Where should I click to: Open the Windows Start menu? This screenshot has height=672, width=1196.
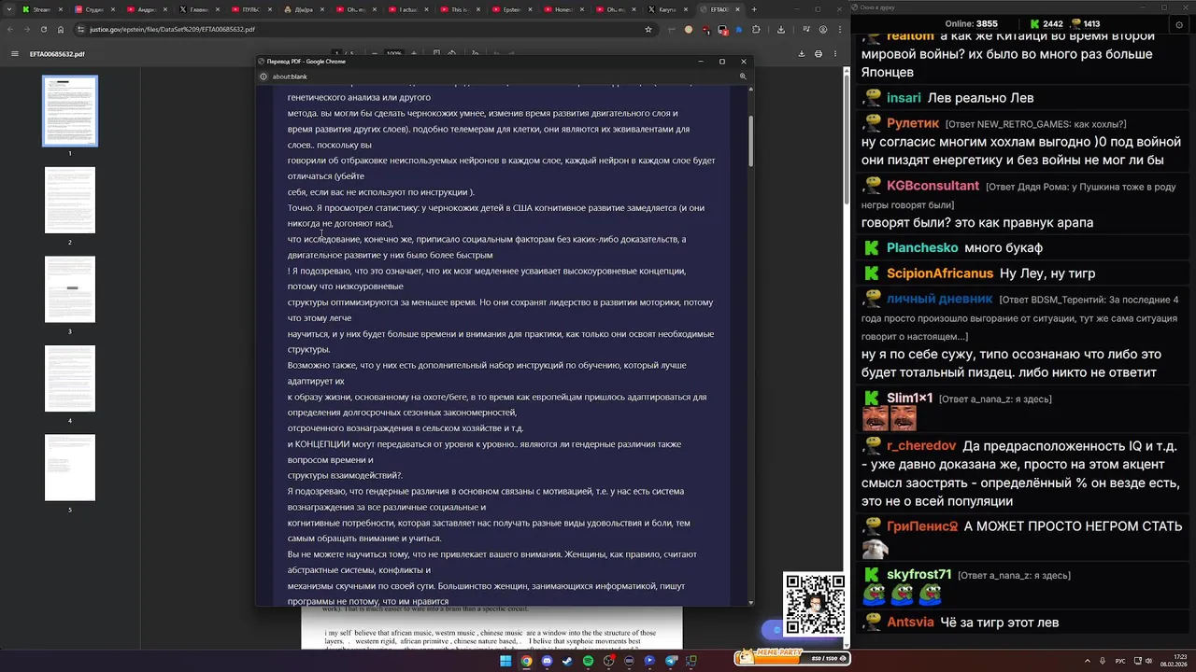pos(505,661)
